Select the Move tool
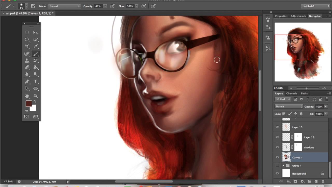The width and height of the screenshot is (332, 187). [x=36, y=33]
